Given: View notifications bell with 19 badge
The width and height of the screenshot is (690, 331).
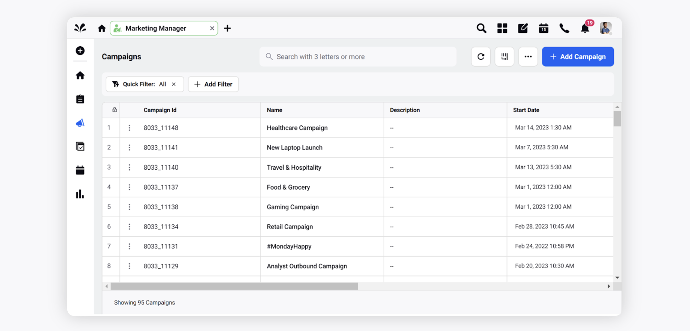Looking at the screenshot, I should pos(585,28).
